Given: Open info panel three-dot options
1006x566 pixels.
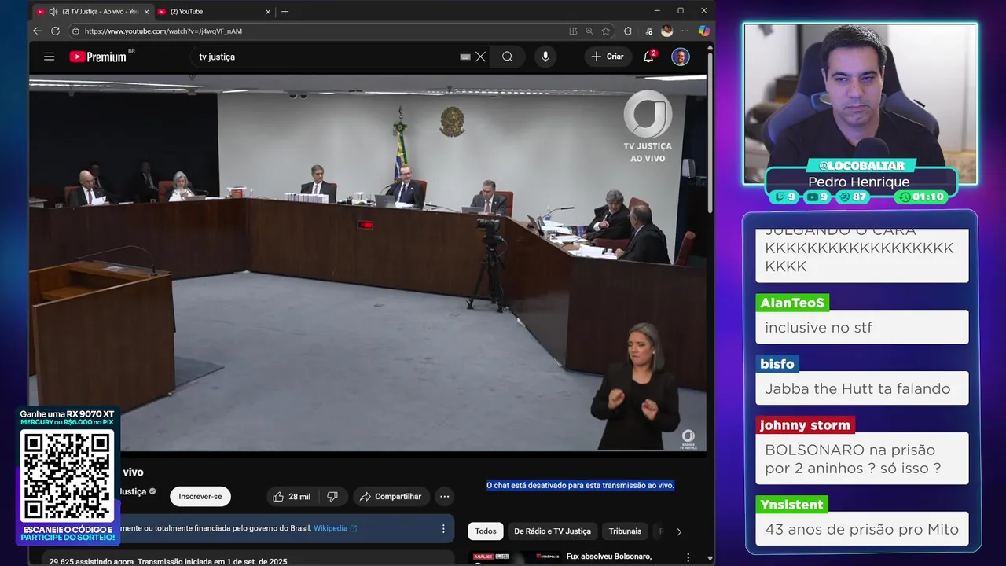Looking at the screenshot, I should point(443,528).
